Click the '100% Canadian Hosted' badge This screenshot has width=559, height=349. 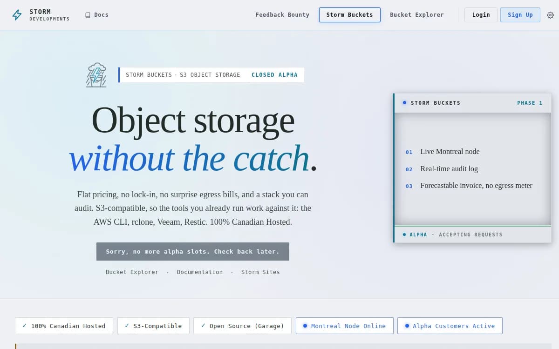click(64, 326)
